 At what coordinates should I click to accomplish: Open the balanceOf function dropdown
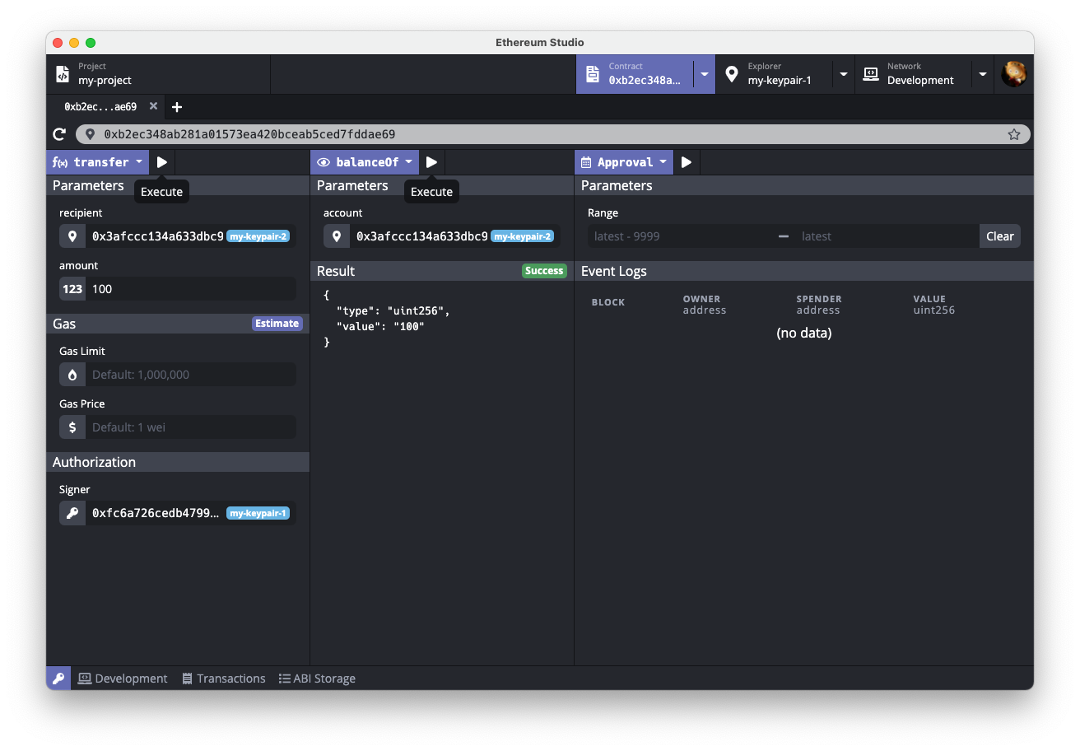pyautogui.click(x=365, y=162)
